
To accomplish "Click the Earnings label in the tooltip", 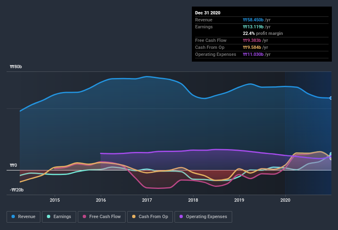I will [204, 27].
